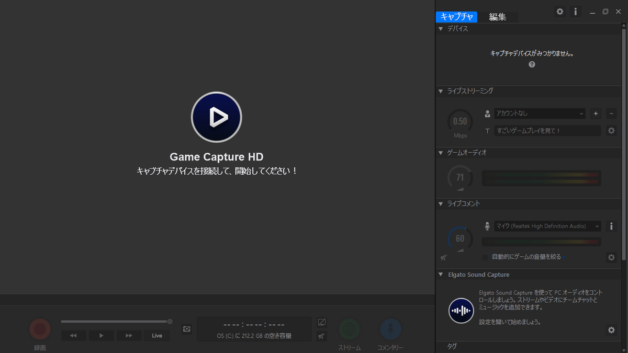This screenshot has width=628, height=353.
Task: Open live streaming settings gear beside title field
Action: pos(611,130)
